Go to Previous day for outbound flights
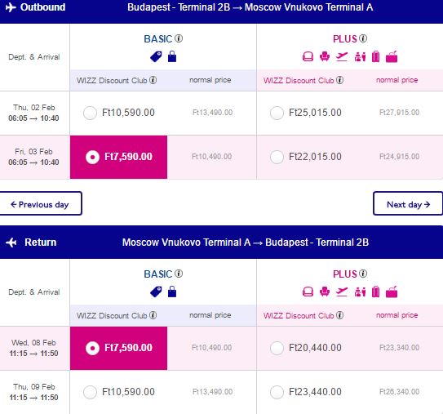The image size is (443, 414). (41, 203)
